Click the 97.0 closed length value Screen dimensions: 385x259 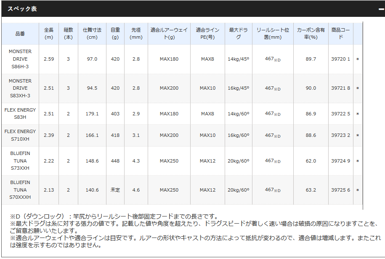point(92,59)
